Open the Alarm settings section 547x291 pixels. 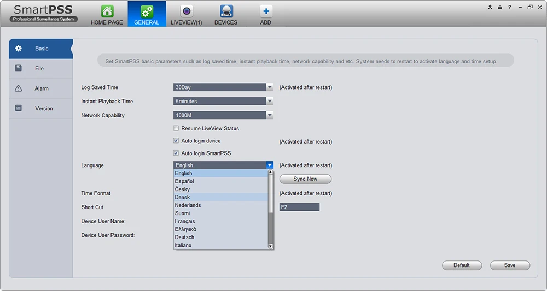coord(41,88)
